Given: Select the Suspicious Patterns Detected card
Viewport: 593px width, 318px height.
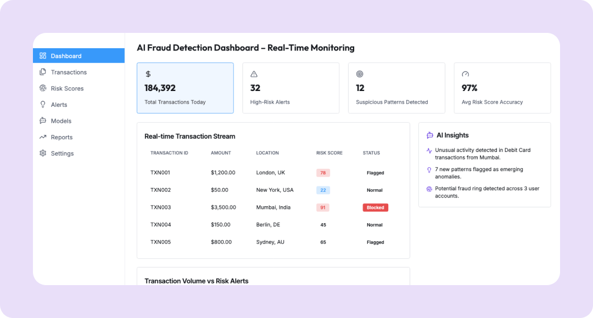Looking at the screenshot, I should (396, 88).
